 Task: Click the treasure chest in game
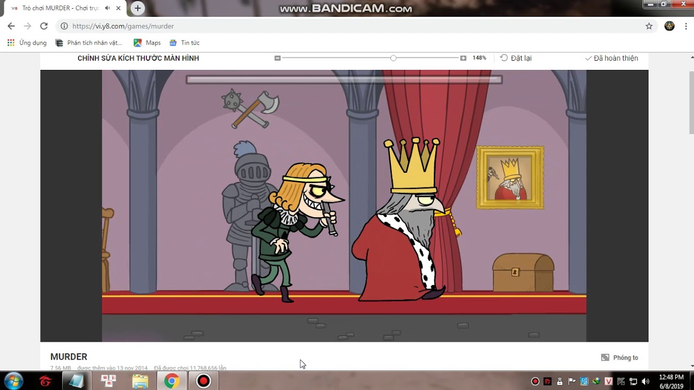point(523,272)
